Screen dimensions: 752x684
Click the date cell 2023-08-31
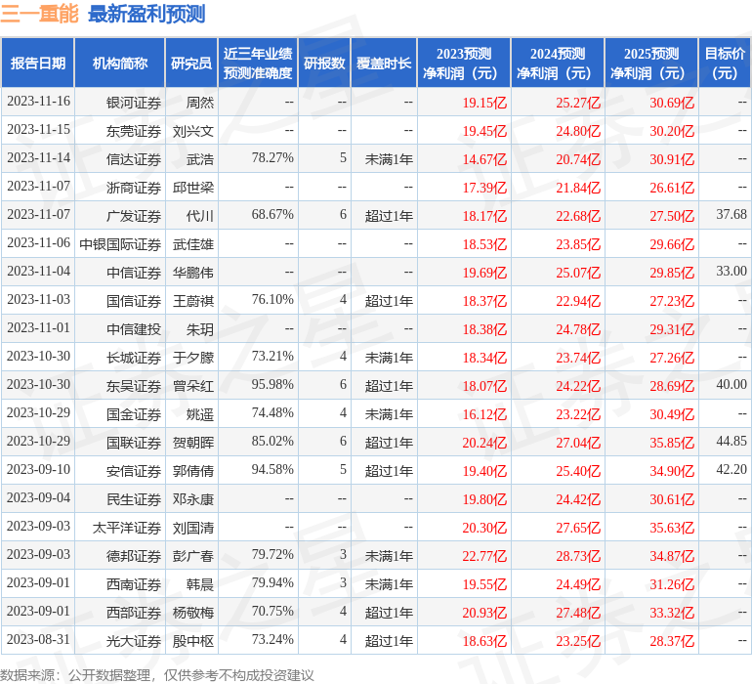(x=38, y=639)
